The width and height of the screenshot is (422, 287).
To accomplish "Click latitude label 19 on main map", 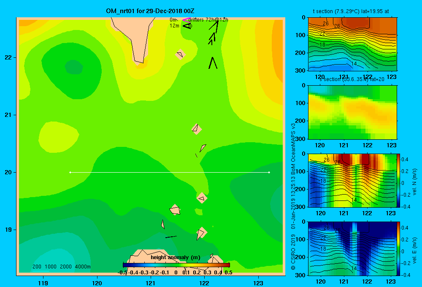I will (x=8, y=230).
